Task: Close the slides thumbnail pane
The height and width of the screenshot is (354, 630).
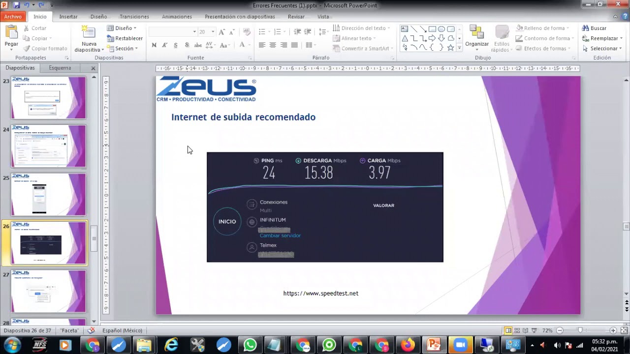Action: [x=93, y=68]
